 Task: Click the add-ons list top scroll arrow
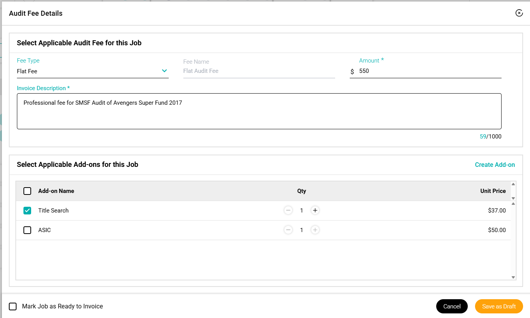[513, 204]
